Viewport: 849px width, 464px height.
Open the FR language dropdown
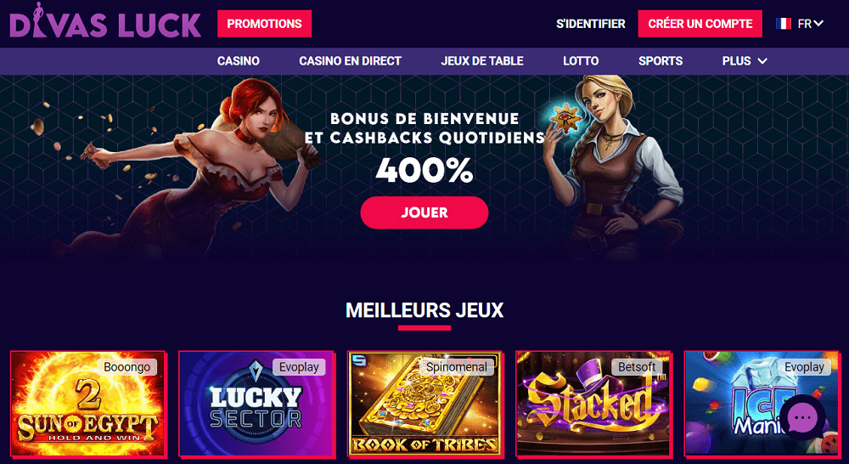tap(800, 24)
